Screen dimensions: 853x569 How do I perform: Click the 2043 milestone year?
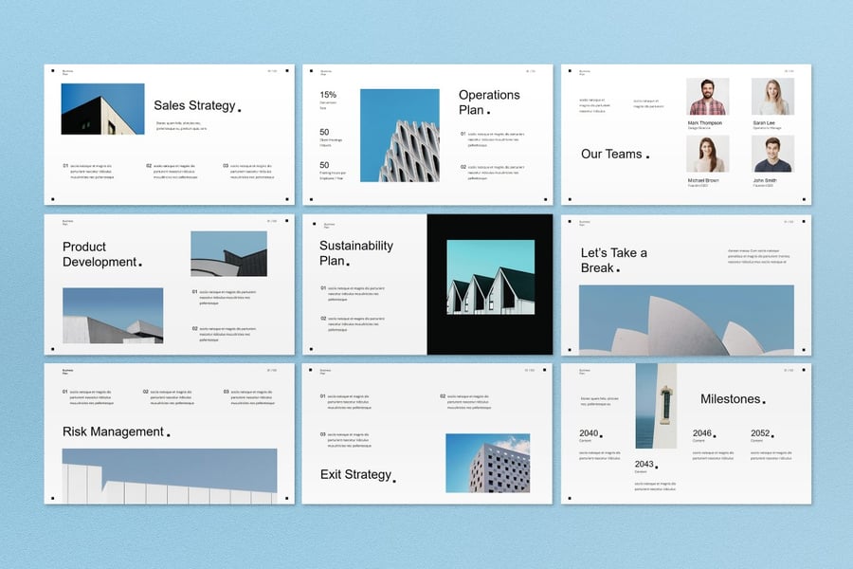644,465
